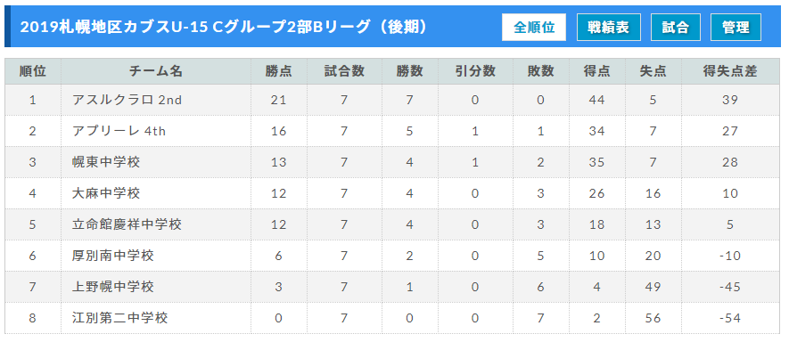Click the チーム名 column header
789x342 pixels.
click(156, 71)
